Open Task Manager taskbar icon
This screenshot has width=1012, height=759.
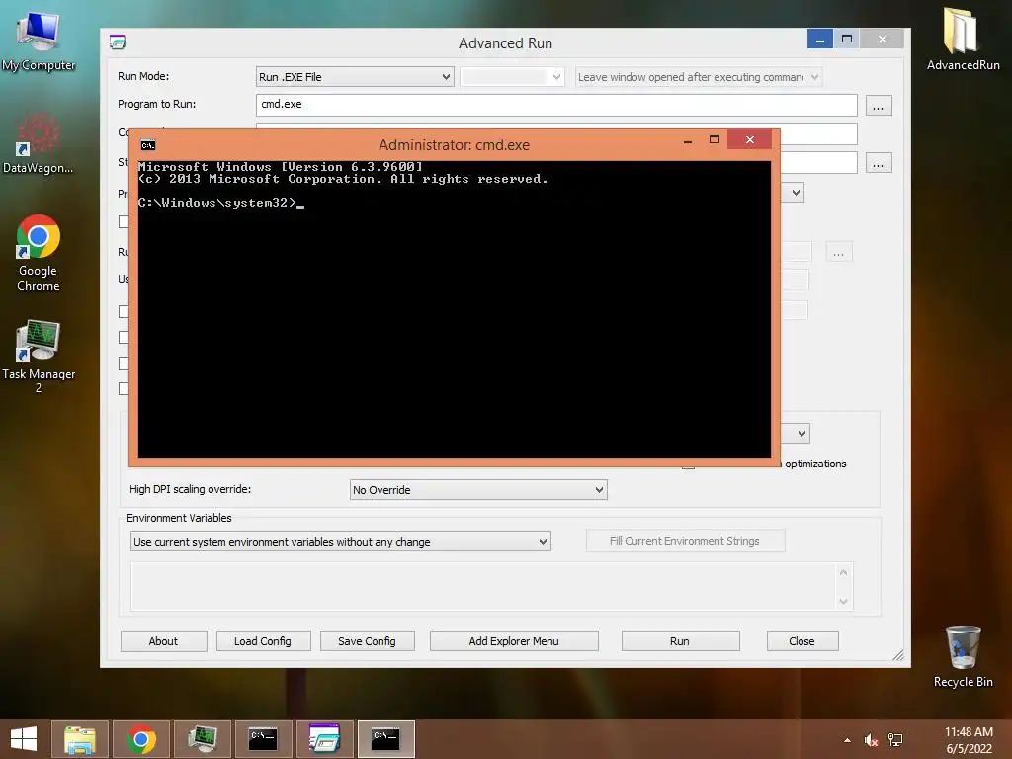(202, 739)
